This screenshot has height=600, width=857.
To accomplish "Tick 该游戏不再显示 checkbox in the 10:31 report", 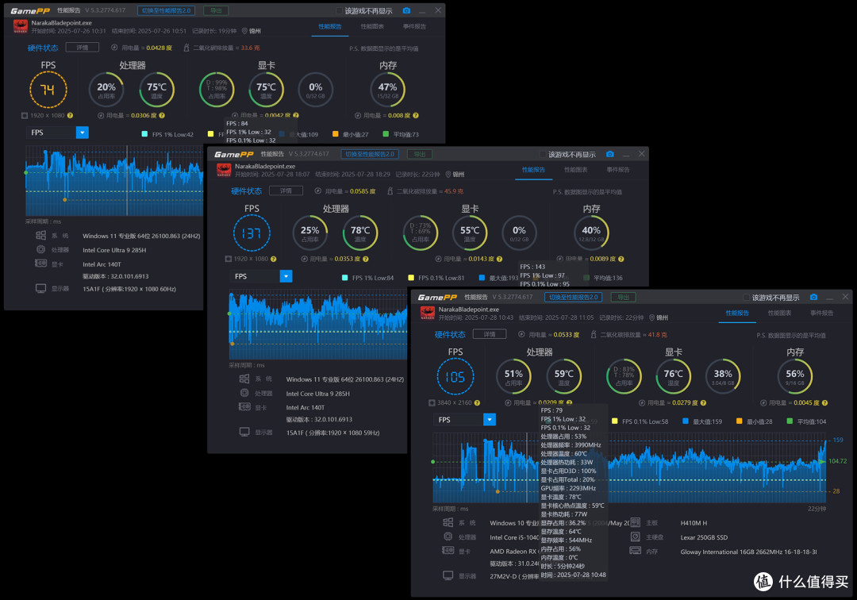I will [x=339, y=11].
